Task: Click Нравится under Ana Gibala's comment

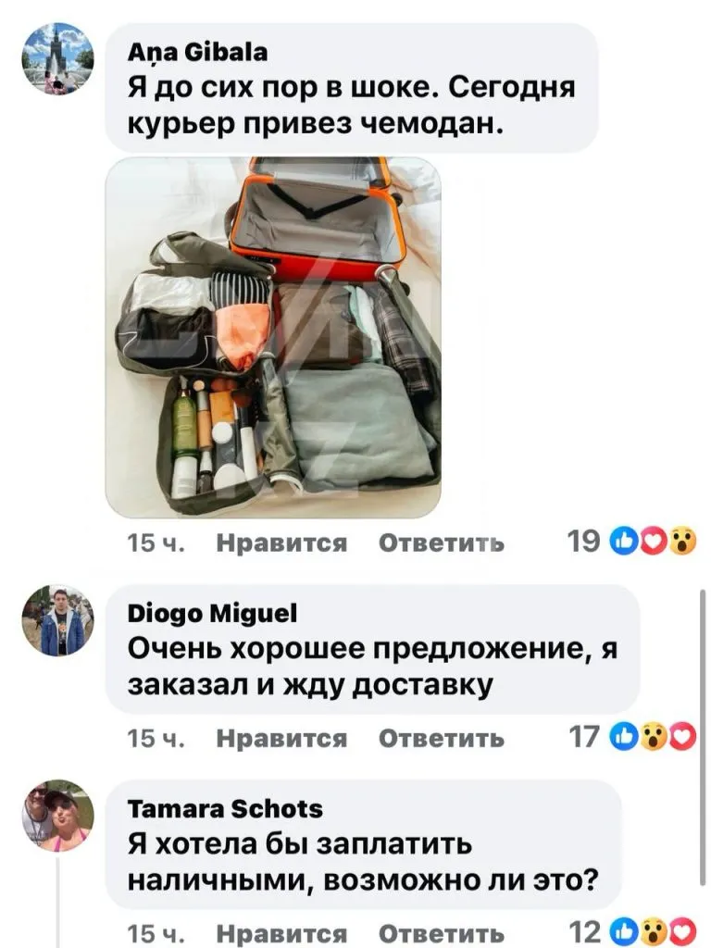Action: pyautogui.click(x=281, y=543)
